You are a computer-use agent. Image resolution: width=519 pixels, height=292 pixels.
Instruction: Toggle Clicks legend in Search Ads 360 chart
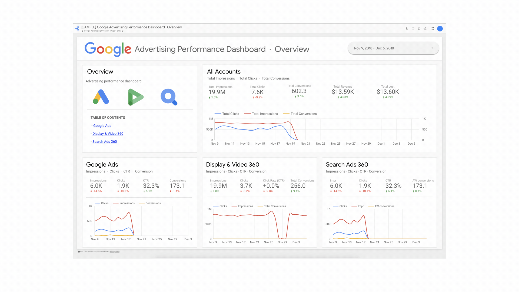click(x=340, y=206)
